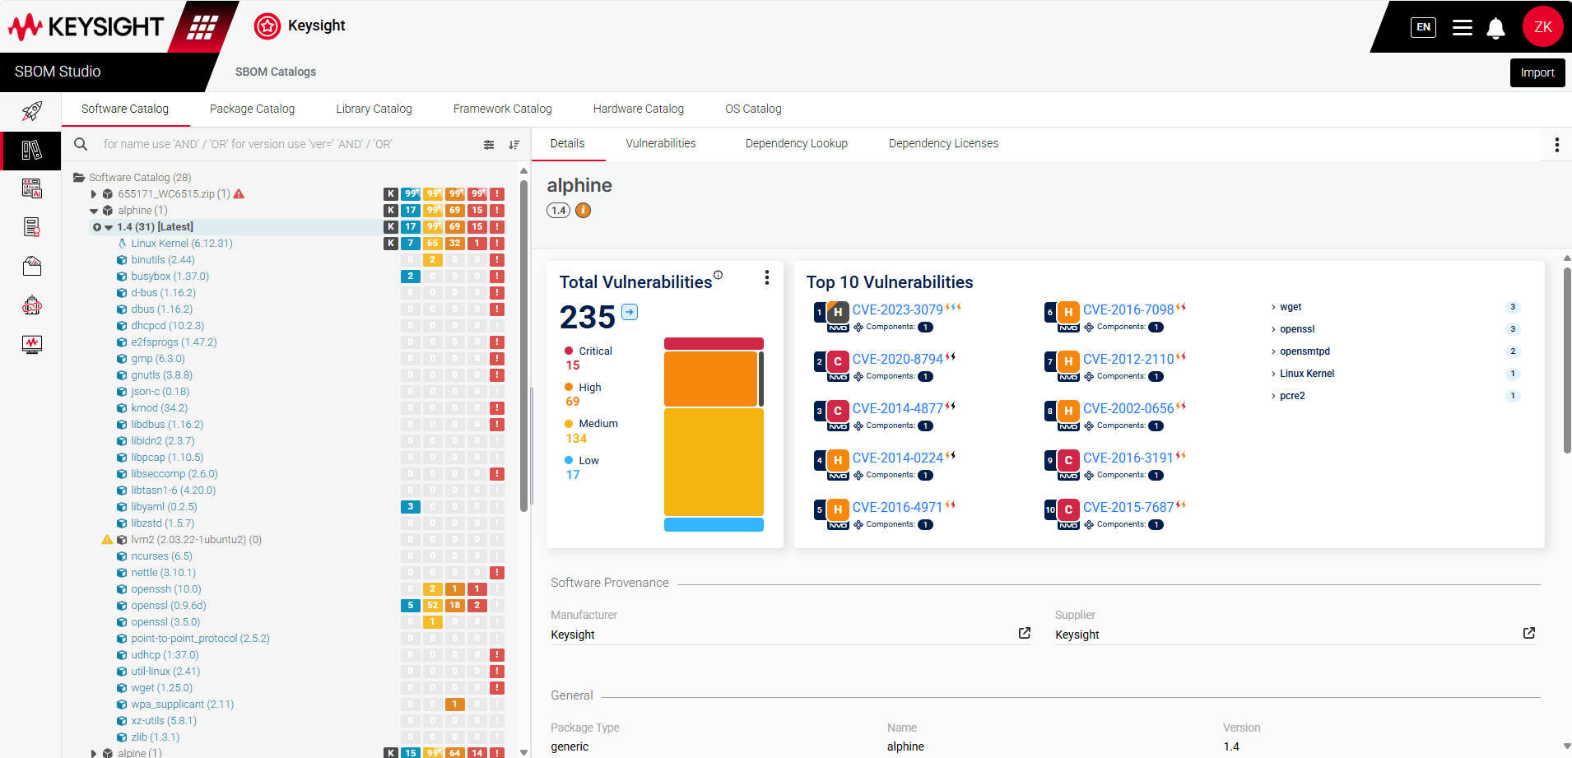Viewport: 1572px width, 758px height.
Task: Open the notifications bell
Action: [x=1495, y=28]
